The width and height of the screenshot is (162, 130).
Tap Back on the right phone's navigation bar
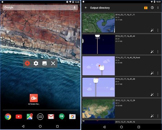pos(104,127)
